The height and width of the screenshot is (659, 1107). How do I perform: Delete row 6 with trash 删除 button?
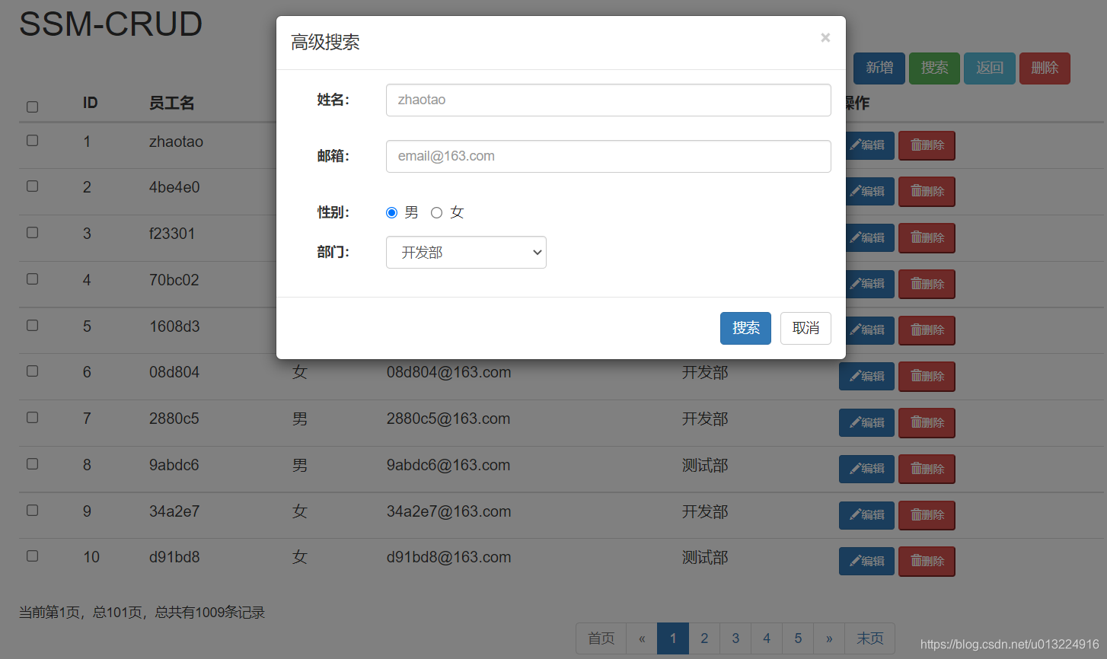[927, 377]
